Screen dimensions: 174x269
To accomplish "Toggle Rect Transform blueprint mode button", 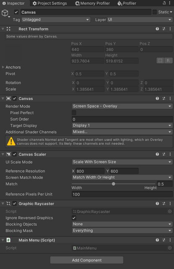I will pos(160,61).
